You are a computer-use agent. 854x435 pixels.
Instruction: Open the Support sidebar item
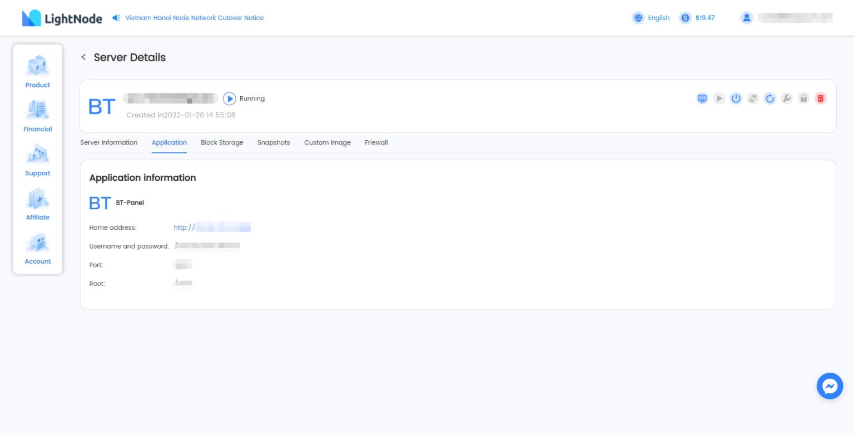pos(38,160)
